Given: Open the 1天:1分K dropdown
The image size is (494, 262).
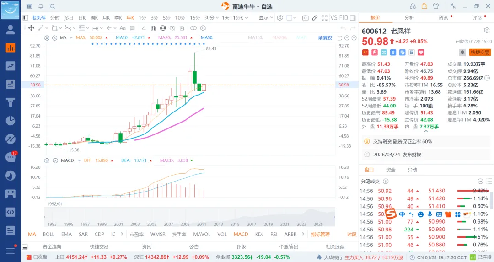Looking at the screenshot, I should pos(235,18).
